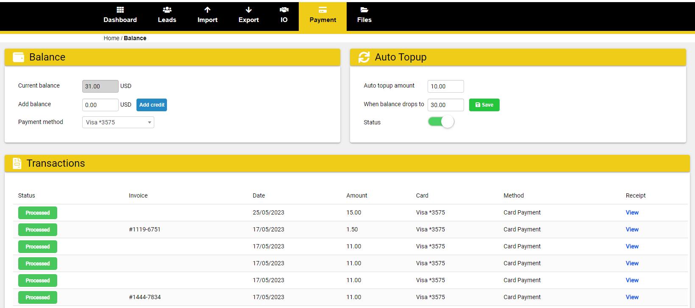The height and width of the screenshot is (308, 695).
Task: Click the Amount column header
Action: pyautogui.click(x=357, y=195)
